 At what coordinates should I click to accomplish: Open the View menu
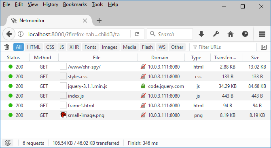33,4
